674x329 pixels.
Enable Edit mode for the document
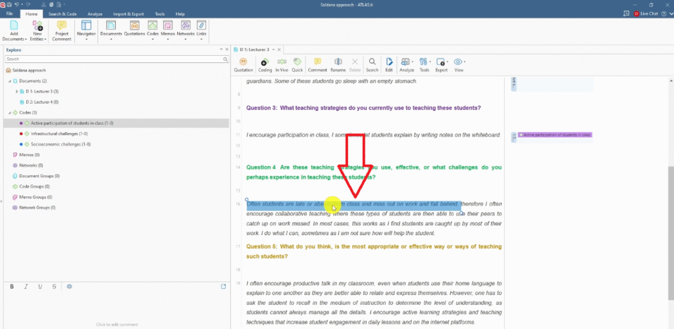pos(389,64)
